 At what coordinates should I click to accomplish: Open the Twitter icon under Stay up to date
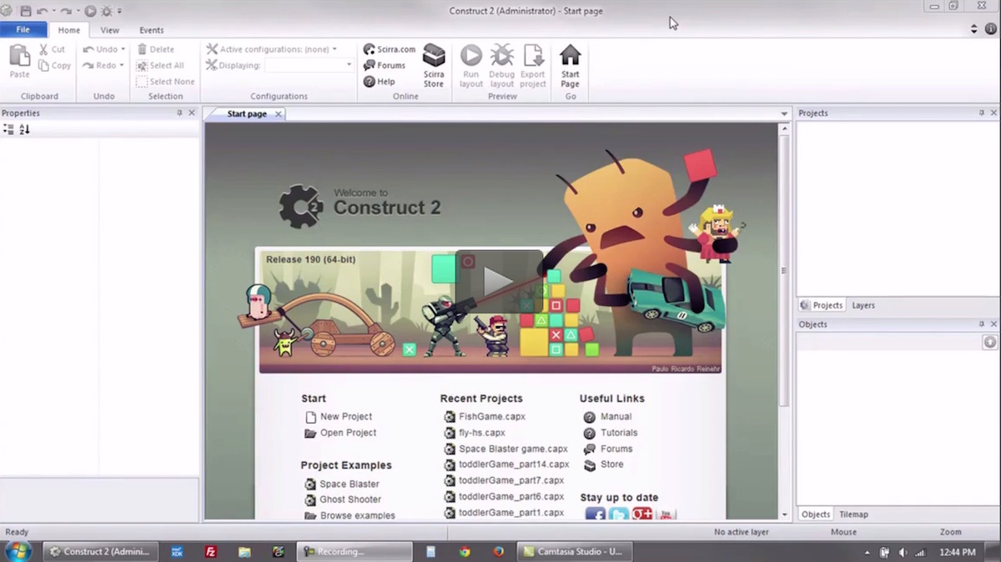(618, 514)
